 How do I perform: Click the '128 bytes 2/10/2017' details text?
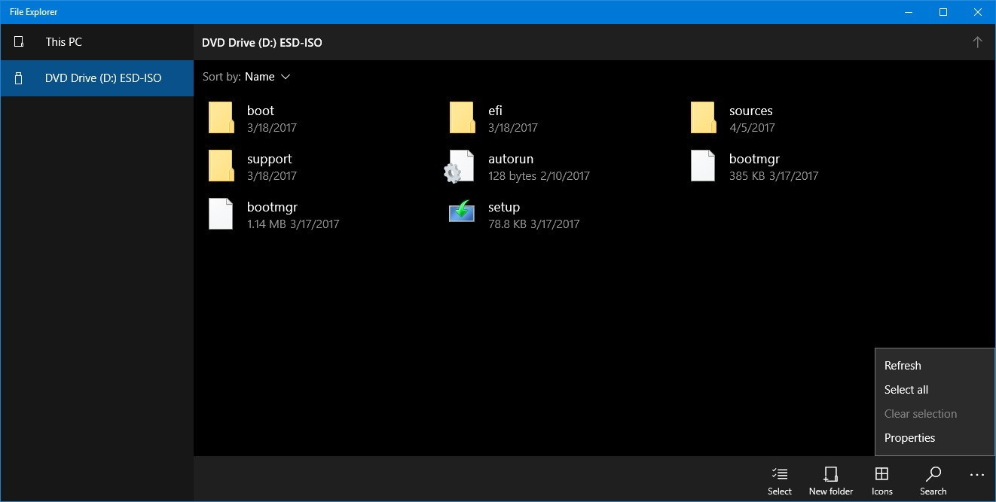click(539, 176)
